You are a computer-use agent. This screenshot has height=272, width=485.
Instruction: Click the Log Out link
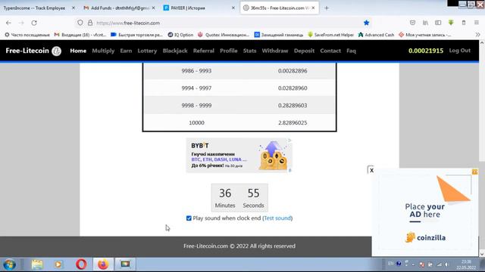[x=460, y=51]
